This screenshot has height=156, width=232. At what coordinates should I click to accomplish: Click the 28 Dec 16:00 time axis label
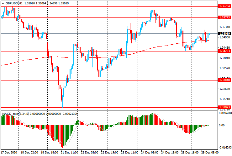[190, 152]
